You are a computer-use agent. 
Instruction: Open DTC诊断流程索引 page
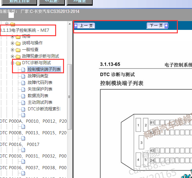[x=44, y=109]
